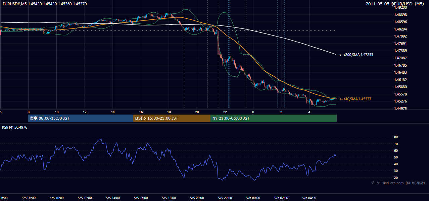The image size is (429, 201).
Task: Click the RSI scale value 70
Action: [x=396, y=144]
